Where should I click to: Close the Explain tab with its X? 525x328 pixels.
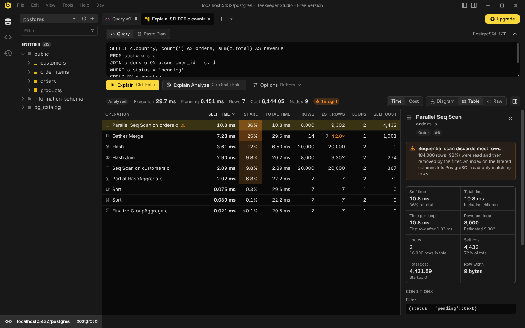pos(209,19)
